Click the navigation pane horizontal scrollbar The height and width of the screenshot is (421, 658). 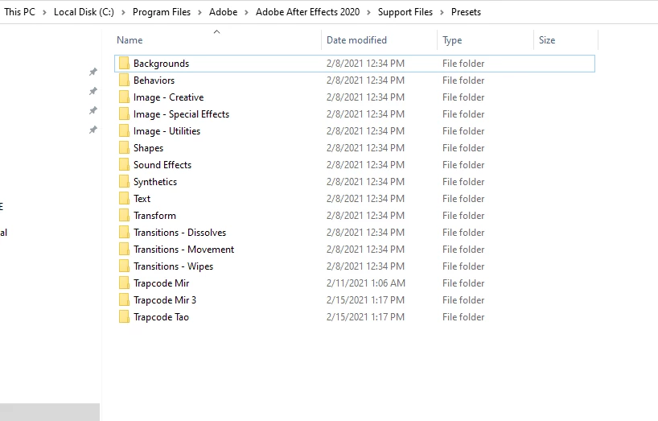[x=50, y=412]
